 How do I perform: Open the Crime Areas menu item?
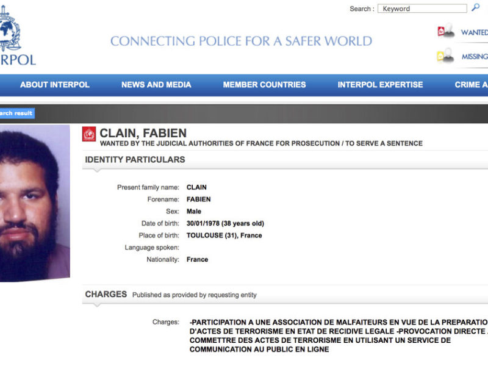coord(471,85)
